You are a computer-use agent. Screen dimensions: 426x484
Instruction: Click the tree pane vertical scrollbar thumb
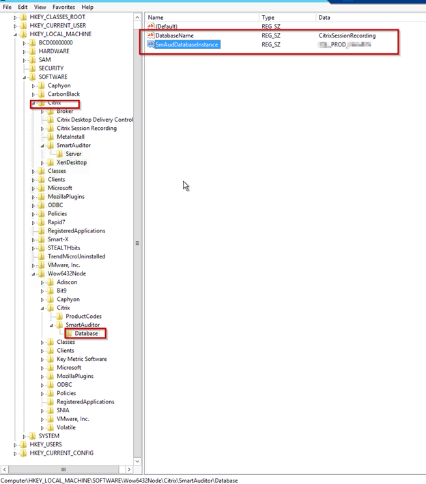[137, 243]
